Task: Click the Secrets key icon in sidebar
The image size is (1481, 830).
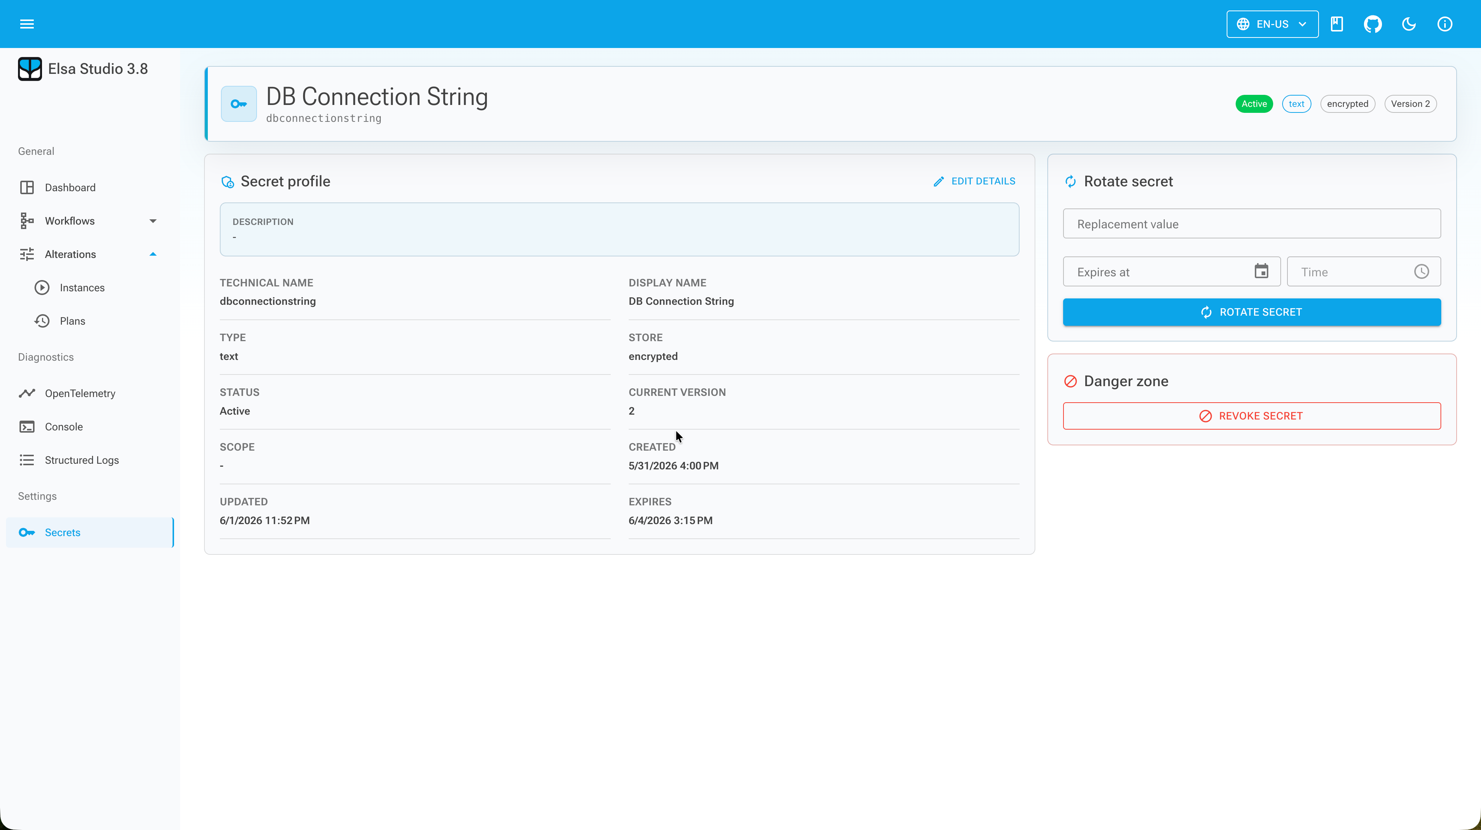Action: [x=27, y=532]
